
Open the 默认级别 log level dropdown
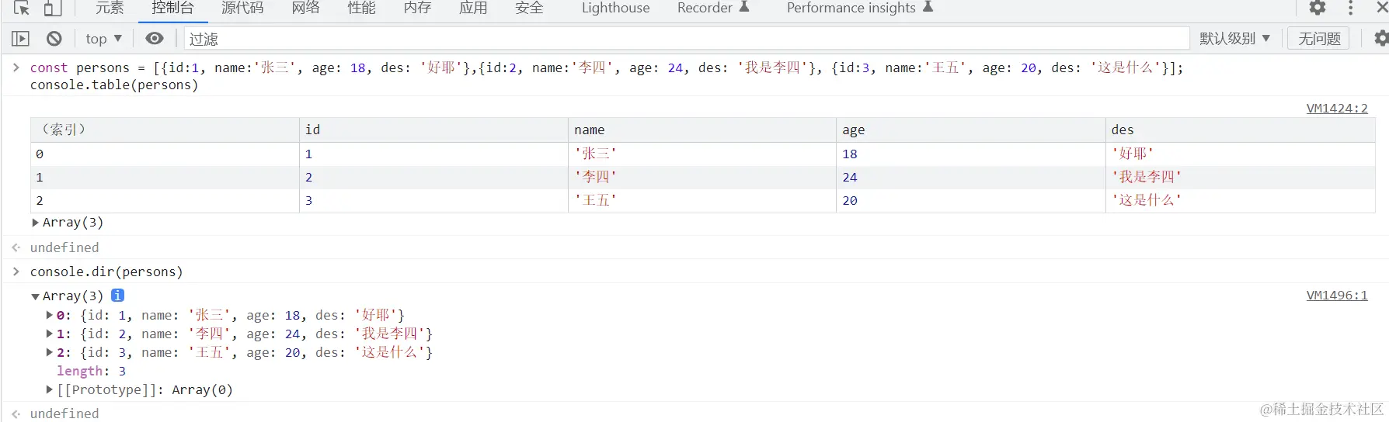tap(1234, 39)
